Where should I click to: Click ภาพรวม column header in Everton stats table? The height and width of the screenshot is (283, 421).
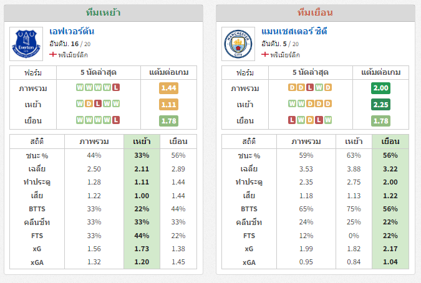click(x=94, y=141)
